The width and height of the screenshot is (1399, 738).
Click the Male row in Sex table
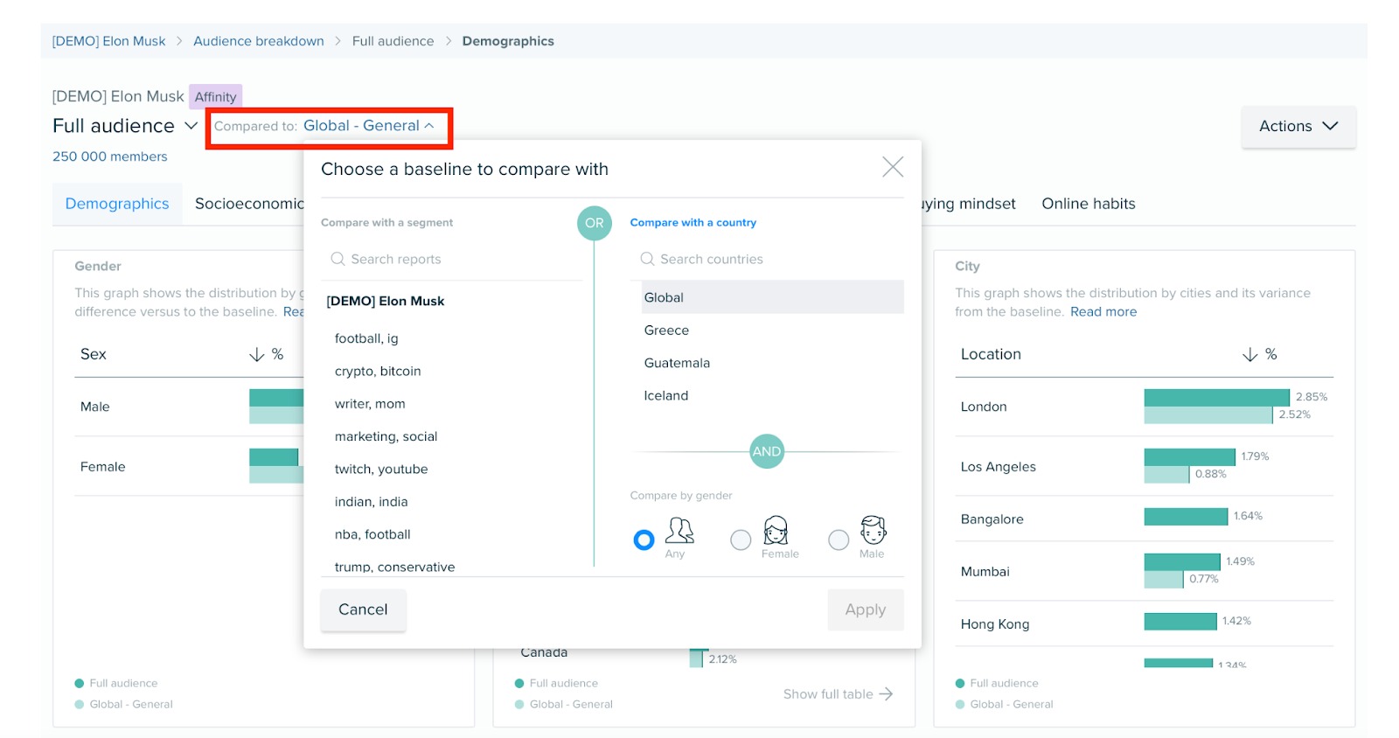click(x=189, y=407)
